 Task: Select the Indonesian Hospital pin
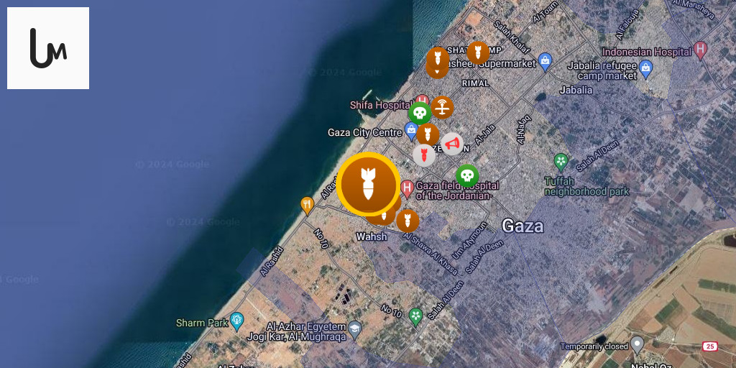700,50
